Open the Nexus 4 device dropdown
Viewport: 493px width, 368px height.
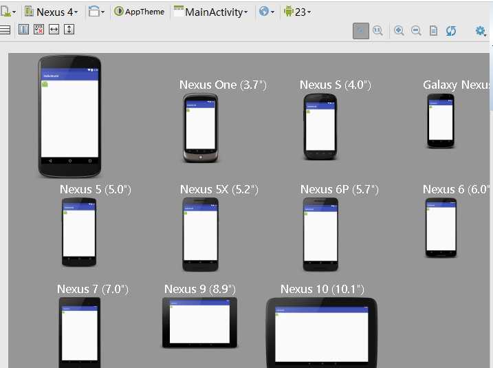(x=52, y=12)
